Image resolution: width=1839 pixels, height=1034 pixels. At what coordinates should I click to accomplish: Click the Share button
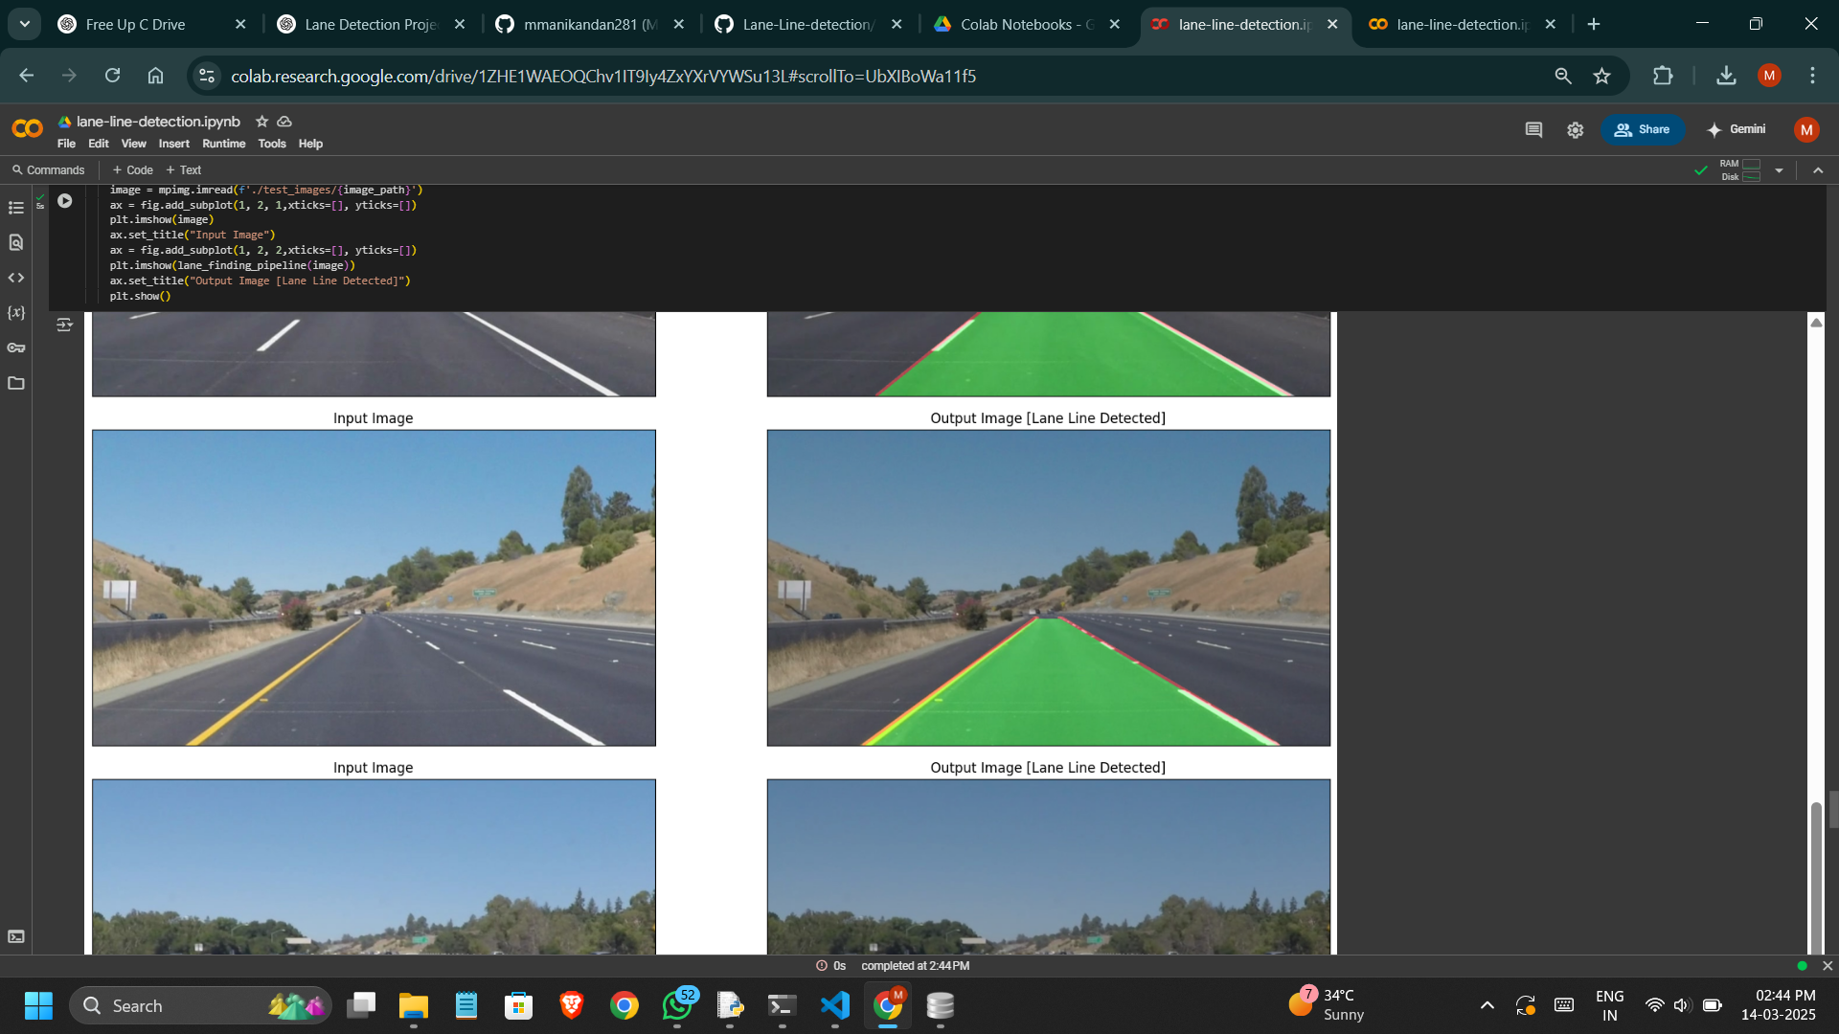pos(1643,129)
